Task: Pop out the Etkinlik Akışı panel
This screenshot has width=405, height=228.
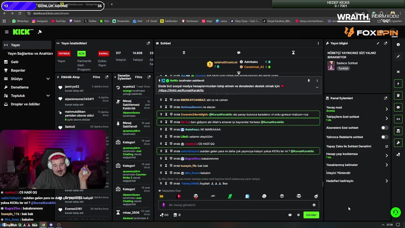Action: (107, 77)
